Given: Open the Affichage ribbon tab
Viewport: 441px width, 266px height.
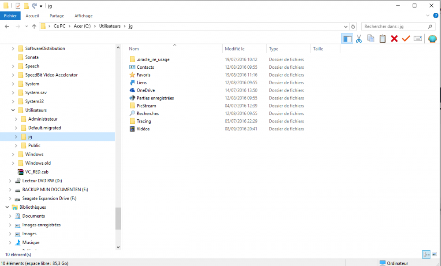Looking at the screenshot, I should pyautogui.click(x=83, y=16).
